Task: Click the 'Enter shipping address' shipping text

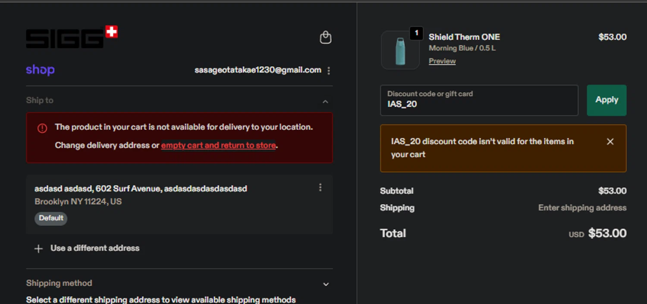Action: pyautogui.click(x=582, y=208)
